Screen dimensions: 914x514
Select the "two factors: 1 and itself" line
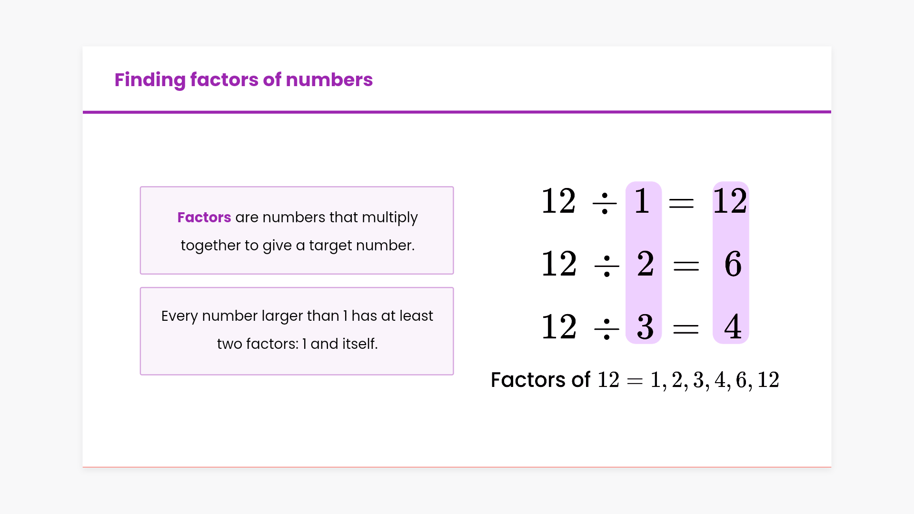pyautogui.click(x=297, y=344)
